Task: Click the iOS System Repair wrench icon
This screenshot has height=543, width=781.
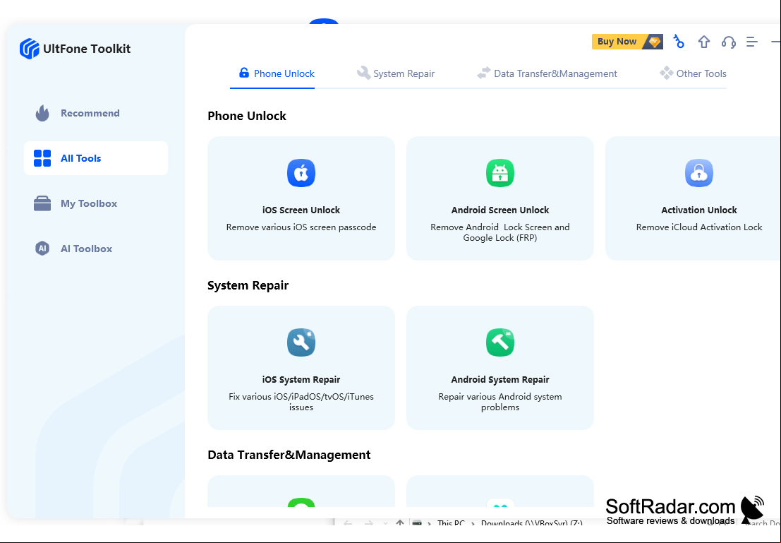Action: pos(301,342)
